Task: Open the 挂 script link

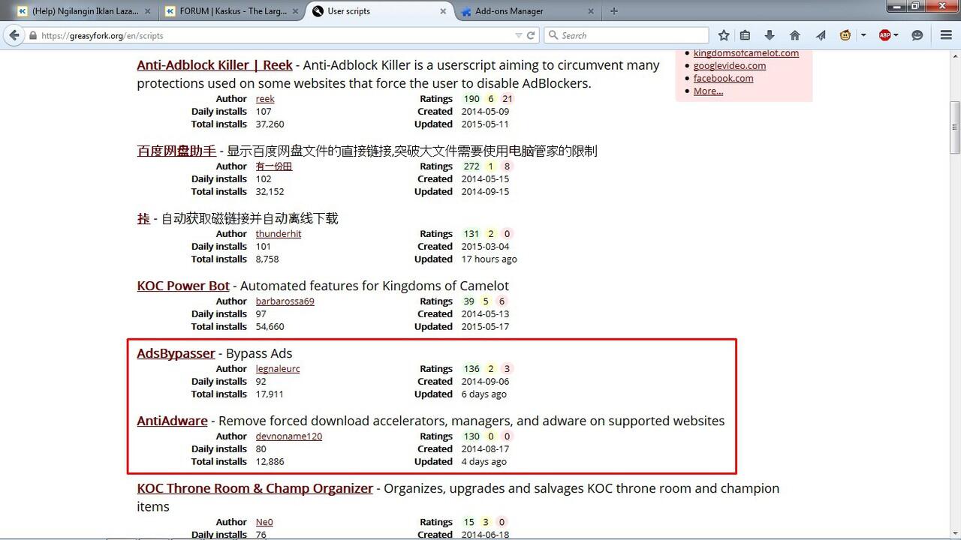Action: pos(143,218)
